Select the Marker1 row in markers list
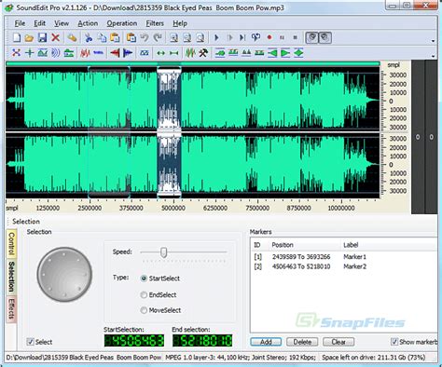442x367 pixels. [x=345, y=257]
